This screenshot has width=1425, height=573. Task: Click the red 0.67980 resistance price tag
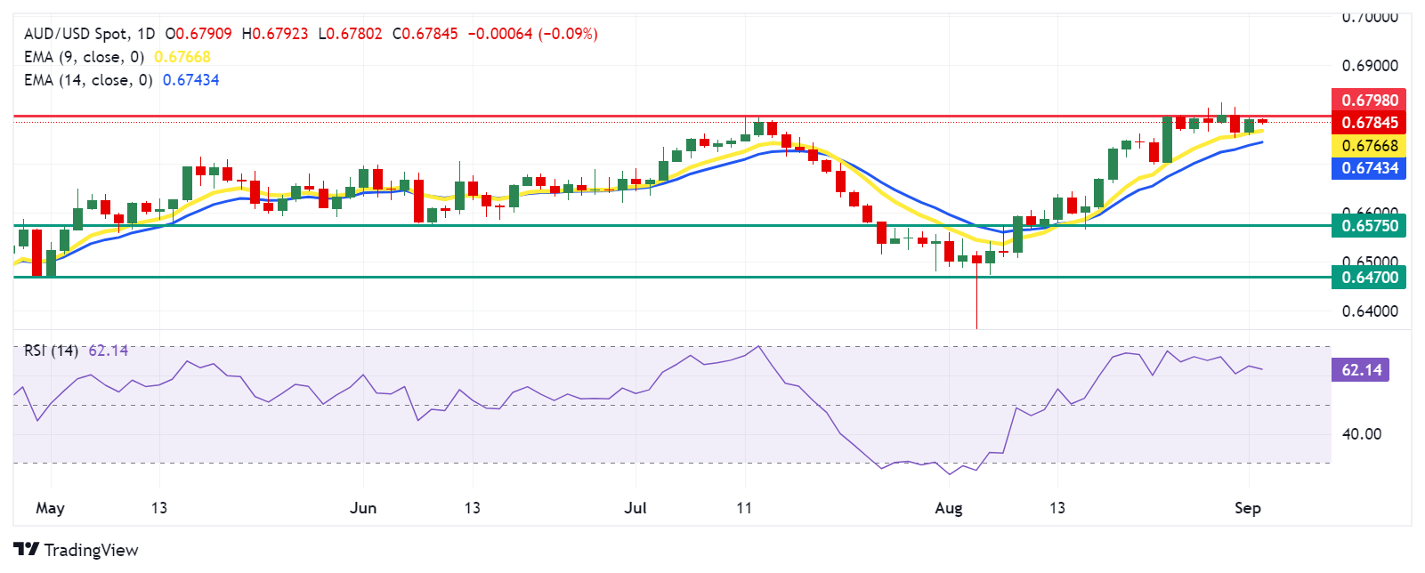(x=1369, y=100)
